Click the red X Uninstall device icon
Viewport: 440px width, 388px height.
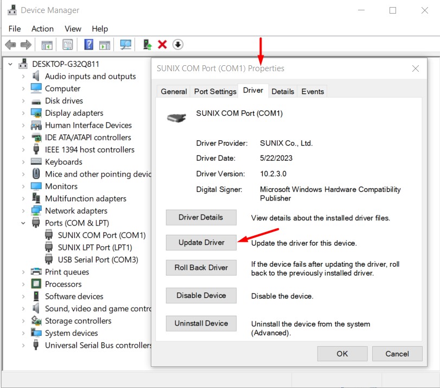[x=162, y=45]
